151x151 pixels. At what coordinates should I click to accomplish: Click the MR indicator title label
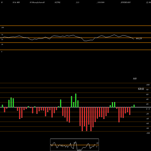135,79
